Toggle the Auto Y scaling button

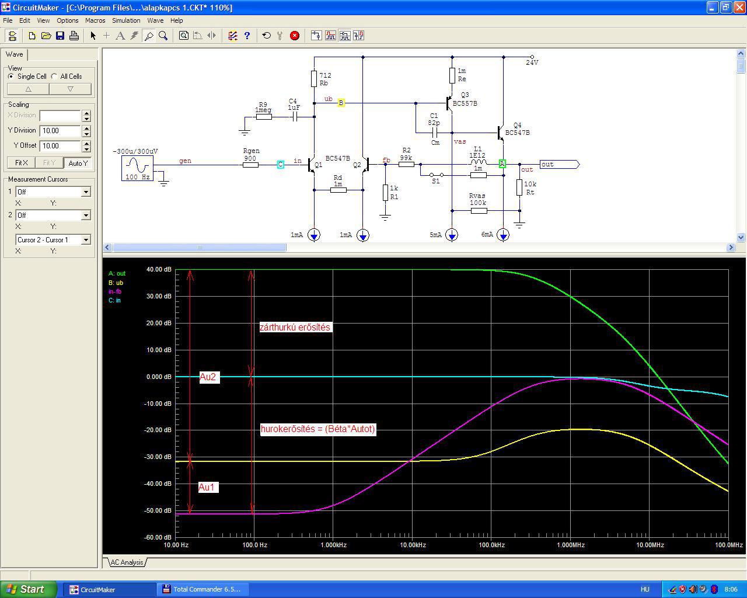(78, 163)
